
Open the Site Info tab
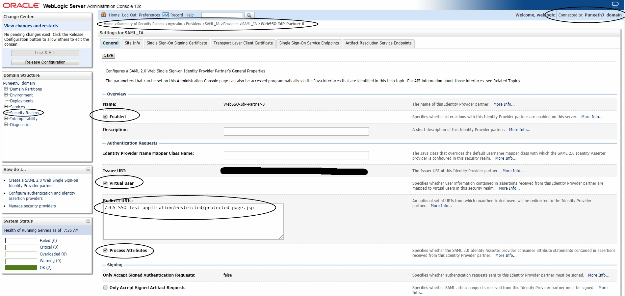(x=132, y=43)
